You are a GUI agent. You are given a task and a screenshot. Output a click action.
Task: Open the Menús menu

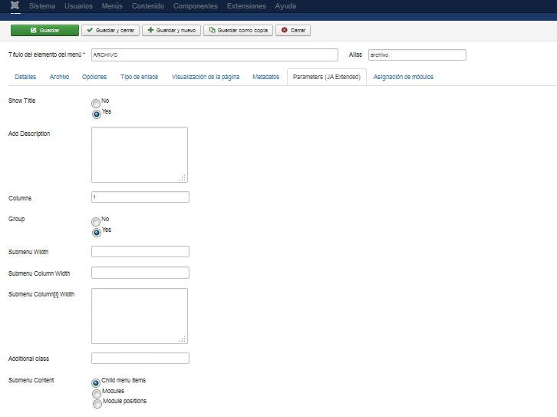click(112, 6)
